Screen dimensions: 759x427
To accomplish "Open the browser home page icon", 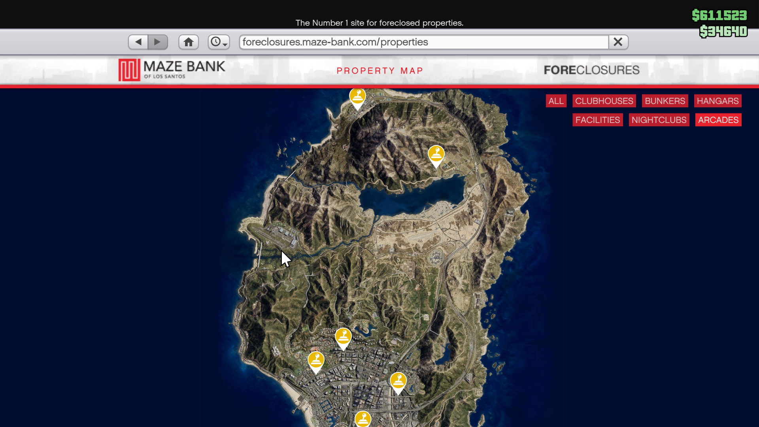I will click(x=189, y=42).
